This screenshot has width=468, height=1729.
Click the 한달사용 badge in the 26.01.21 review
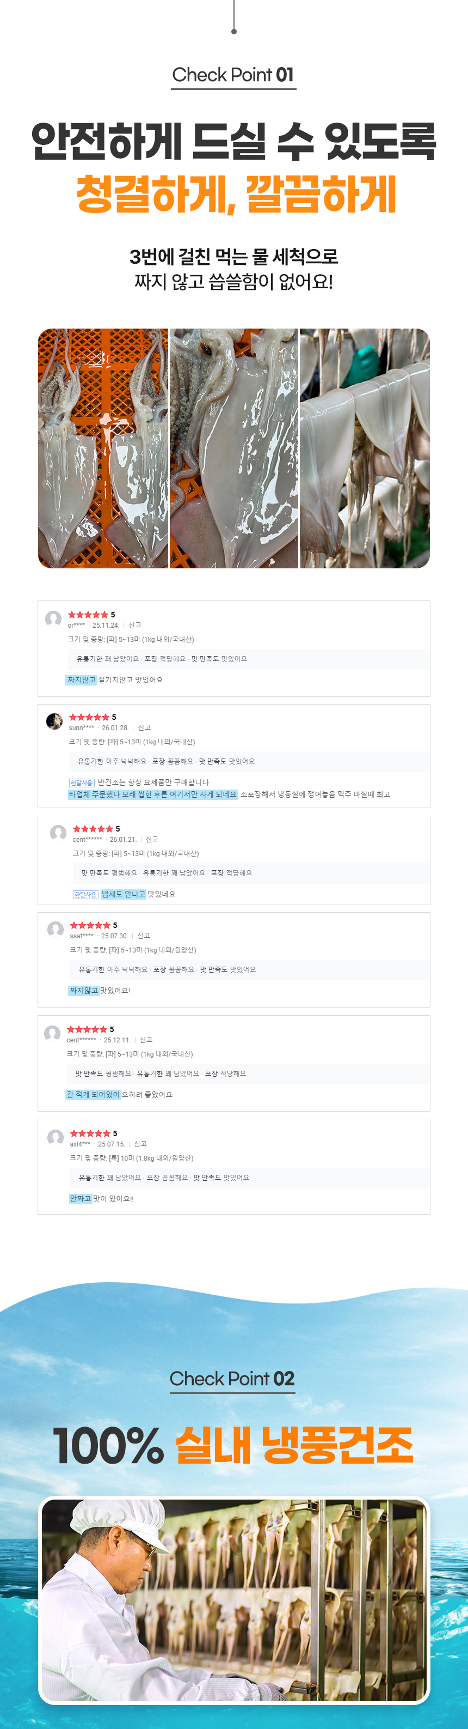point(85,895)
